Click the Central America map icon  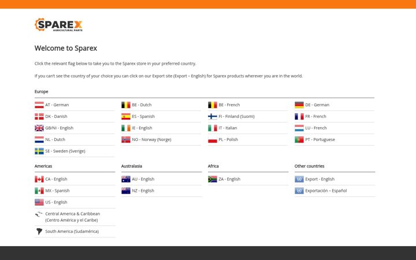(x=39, y=214)
